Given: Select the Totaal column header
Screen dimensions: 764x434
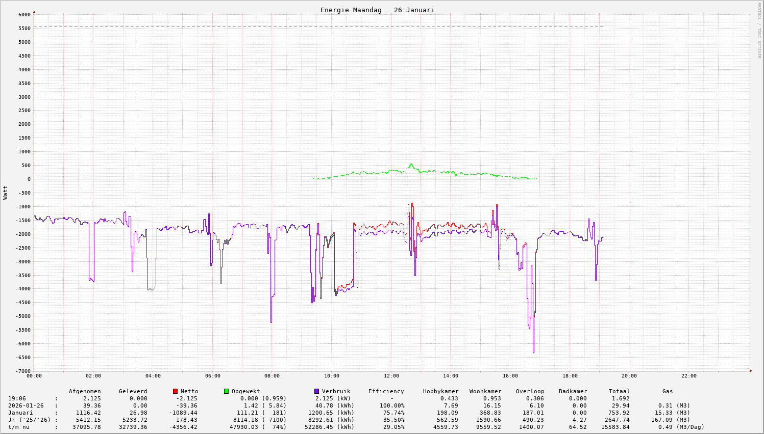Looking at the screenshot, I should point(619,391).
